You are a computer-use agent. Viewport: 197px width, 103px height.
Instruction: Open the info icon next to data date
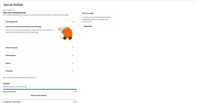pyautogui.click(x=26, y=87)
